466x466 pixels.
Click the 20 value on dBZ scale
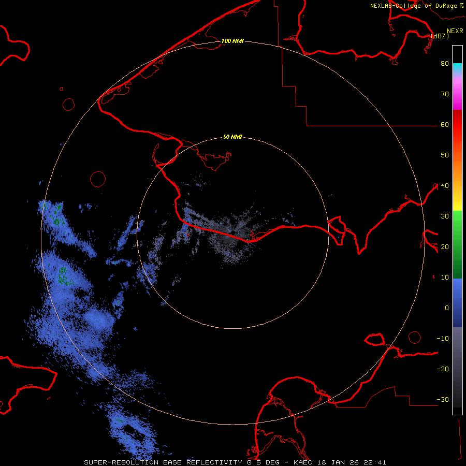(x=445, y=247)
